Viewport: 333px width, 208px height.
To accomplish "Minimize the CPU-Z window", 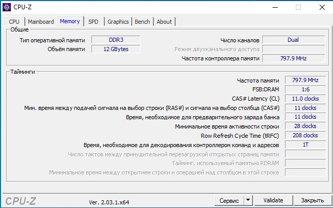I will coord(274,7).
